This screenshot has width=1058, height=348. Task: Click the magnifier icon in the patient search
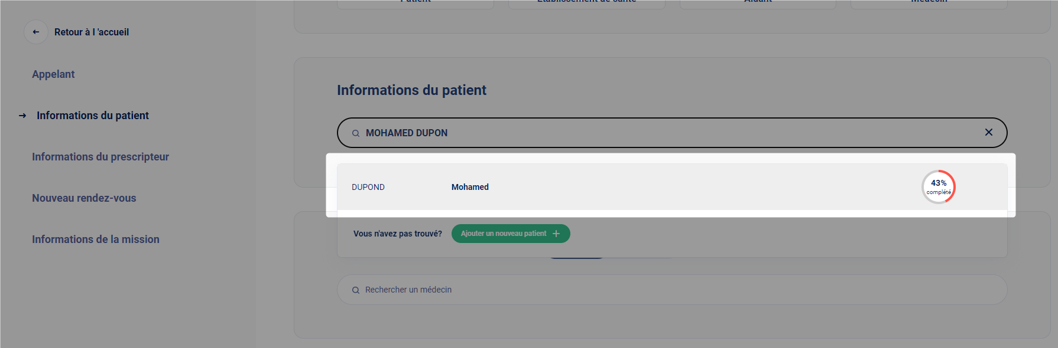pyautogui.click(x=356, y=133)
